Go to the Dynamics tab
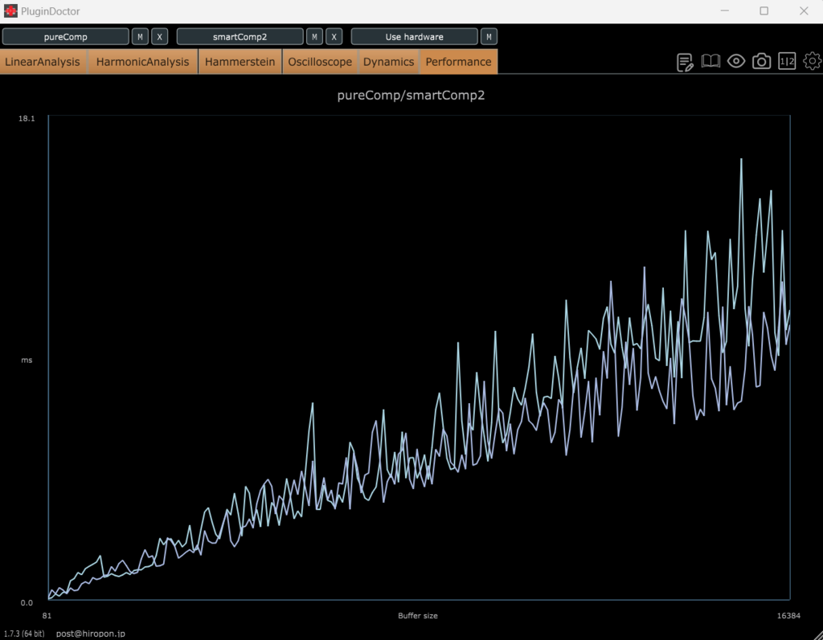This screenshot has height=640, width=823. [388, 62]
